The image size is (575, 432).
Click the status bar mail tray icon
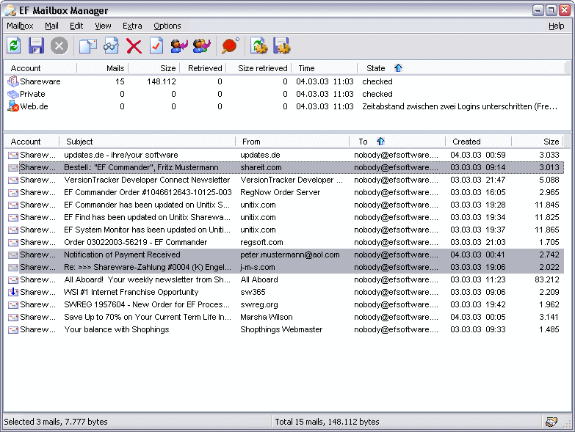tap(552, 422)
